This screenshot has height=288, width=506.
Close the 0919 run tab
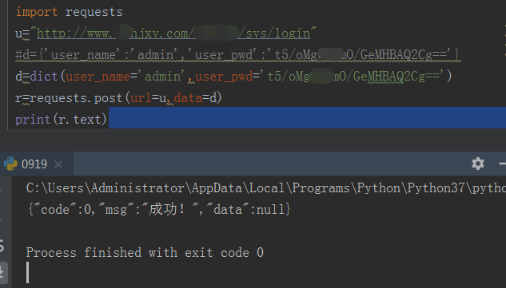[x=58, y=164]
